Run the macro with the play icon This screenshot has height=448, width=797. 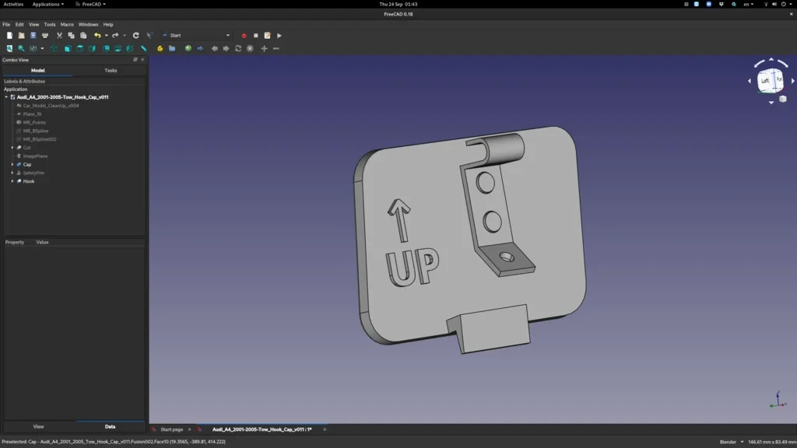pos(279,36)
